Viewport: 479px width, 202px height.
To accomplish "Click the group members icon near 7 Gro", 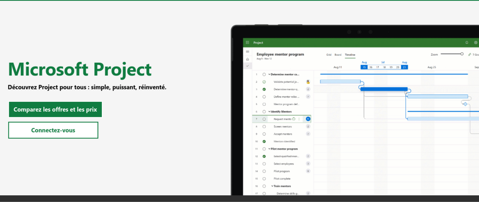I will tap(470, 54).
